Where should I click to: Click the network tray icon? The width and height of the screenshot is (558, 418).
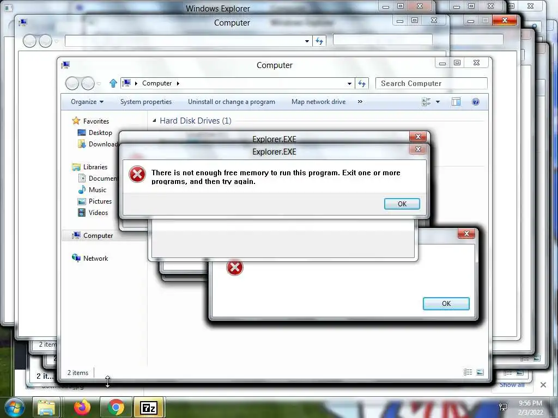click(503, 407)
